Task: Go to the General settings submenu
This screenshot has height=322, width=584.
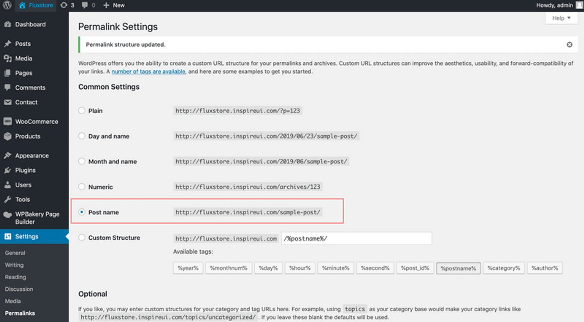Action: (x=15, y=253)
